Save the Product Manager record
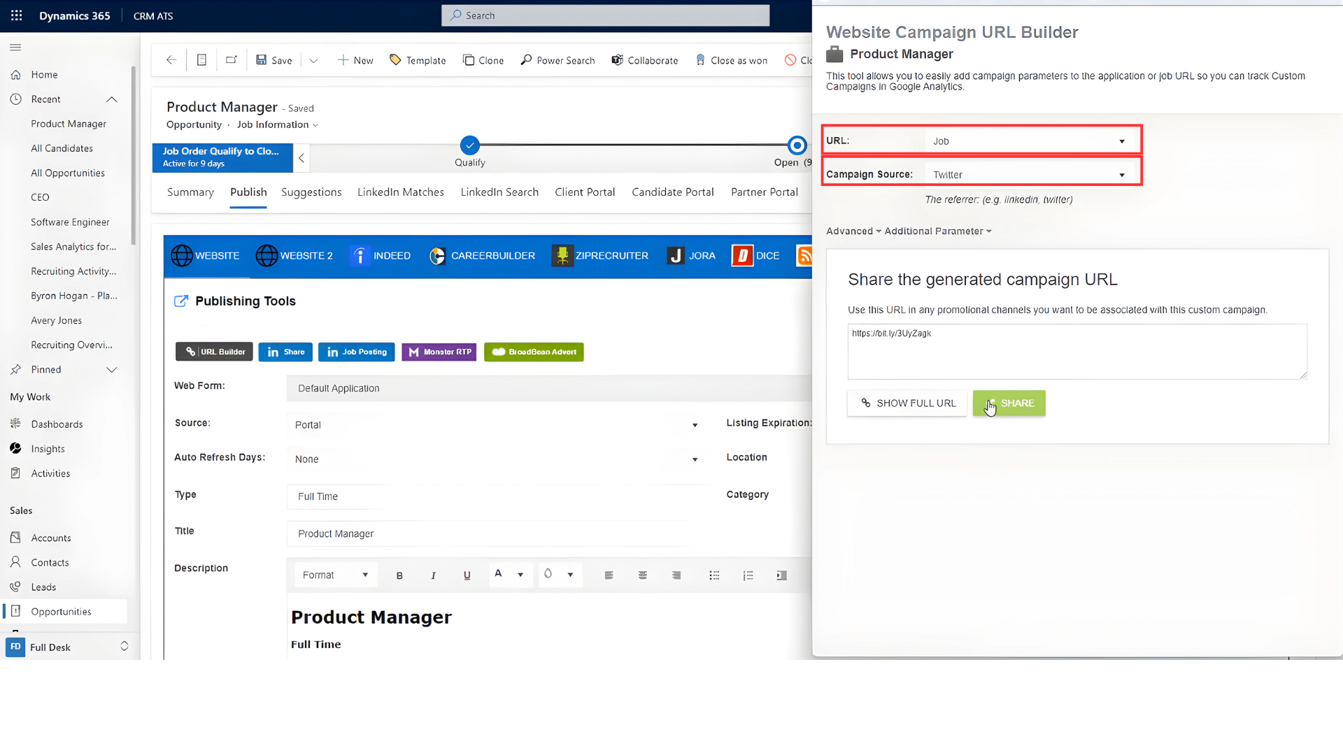The height and width of the screenshot is (755, 1343). (274, 60)
